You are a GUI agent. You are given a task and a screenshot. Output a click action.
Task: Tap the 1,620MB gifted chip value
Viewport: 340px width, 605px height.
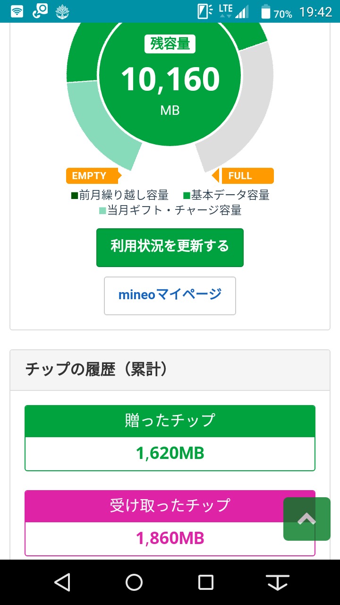pyautogui.click(x=170, y=454)
